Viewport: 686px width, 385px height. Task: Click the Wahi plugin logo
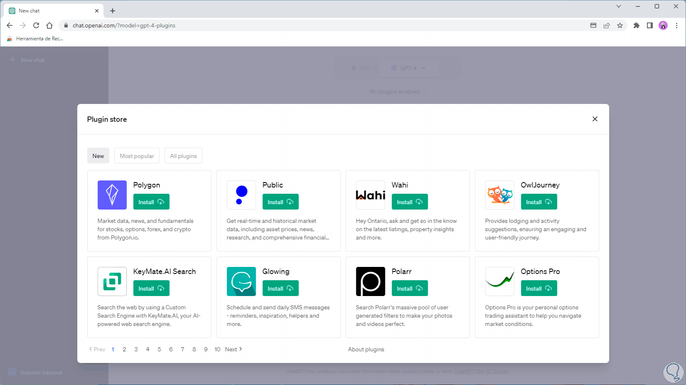tap(370, 195)
